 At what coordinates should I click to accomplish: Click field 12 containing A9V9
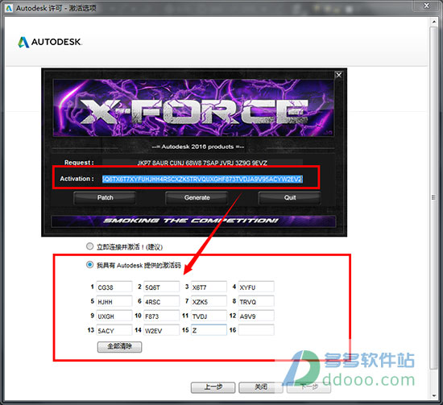click(x=256, y=316)
